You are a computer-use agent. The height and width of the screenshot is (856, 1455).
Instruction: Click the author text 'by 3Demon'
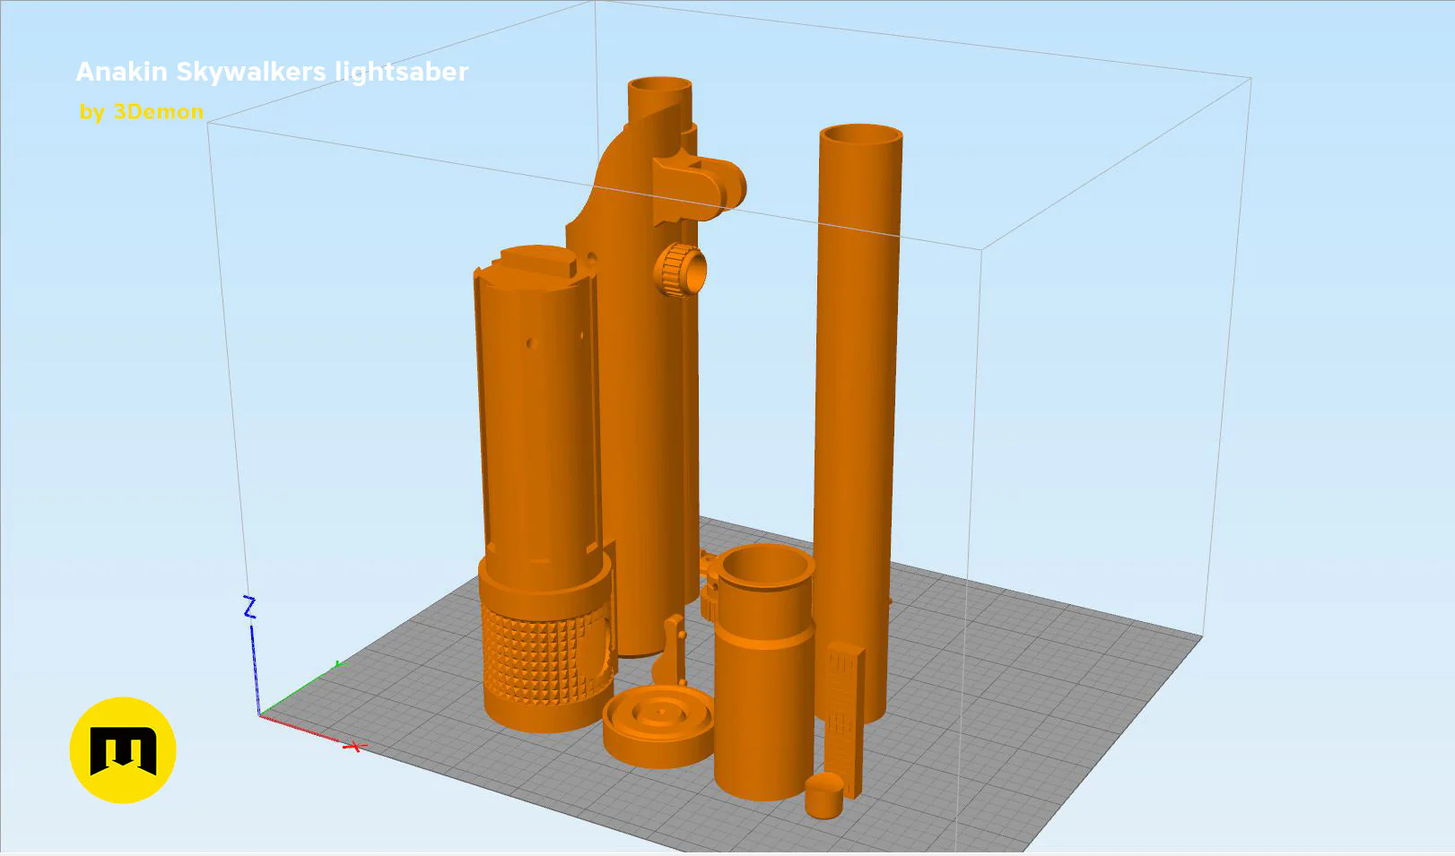pyautogui.click(x=142, y=112)
